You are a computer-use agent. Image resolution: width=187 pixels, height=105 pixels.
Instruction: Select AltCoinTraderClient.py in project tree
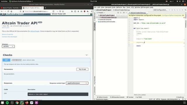[x=109, y=17]
